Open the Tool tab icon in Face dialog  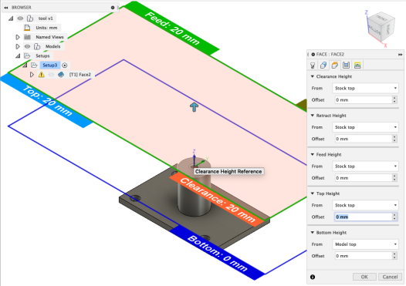[313, 66]
